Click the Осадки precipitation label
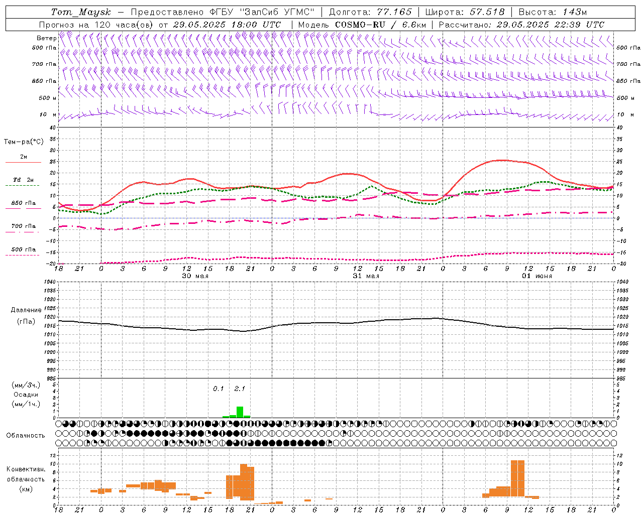Viewport: 643px width, 514px height. [x=26, y=395]
